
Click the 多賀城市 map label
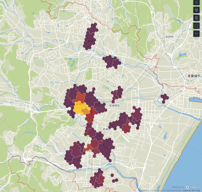click(x=194, y=76)
